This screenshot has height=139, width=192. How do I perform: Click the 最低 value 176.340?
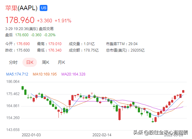click(x=55, y=50)
